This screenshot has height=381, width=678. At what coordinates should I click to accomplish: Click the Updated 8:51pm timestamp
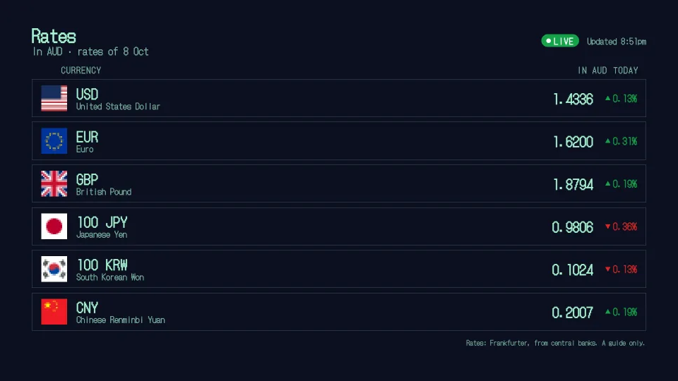616,42
